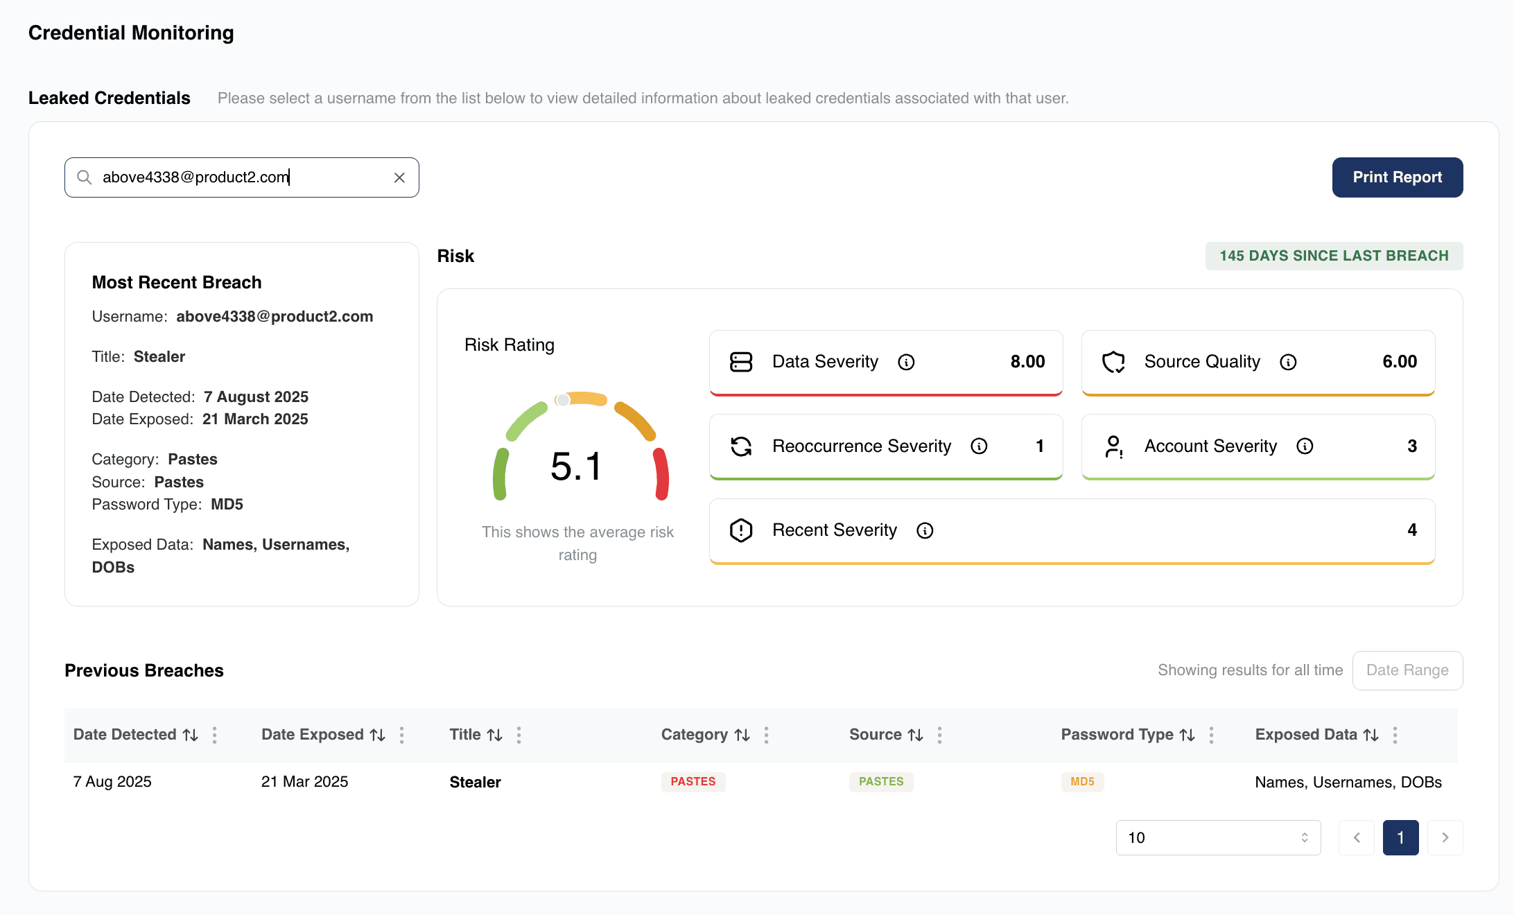Click the Source Quality info icon
1514x915 pixels.
[1288, 362]
